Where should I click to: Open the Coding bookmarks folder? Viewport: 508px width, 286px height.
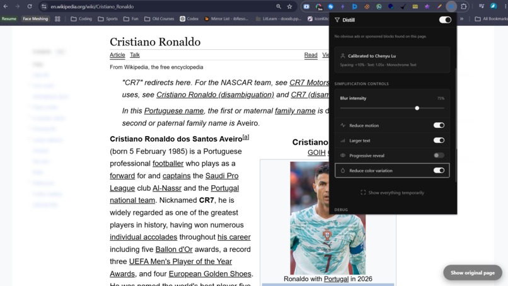pyautogui.click(x=81, y=19)
